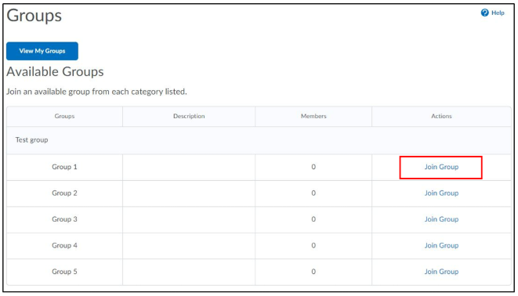This screenshot has width=518, height=296.
Task: Join Group 5 via its link
Action: point(441,272)
